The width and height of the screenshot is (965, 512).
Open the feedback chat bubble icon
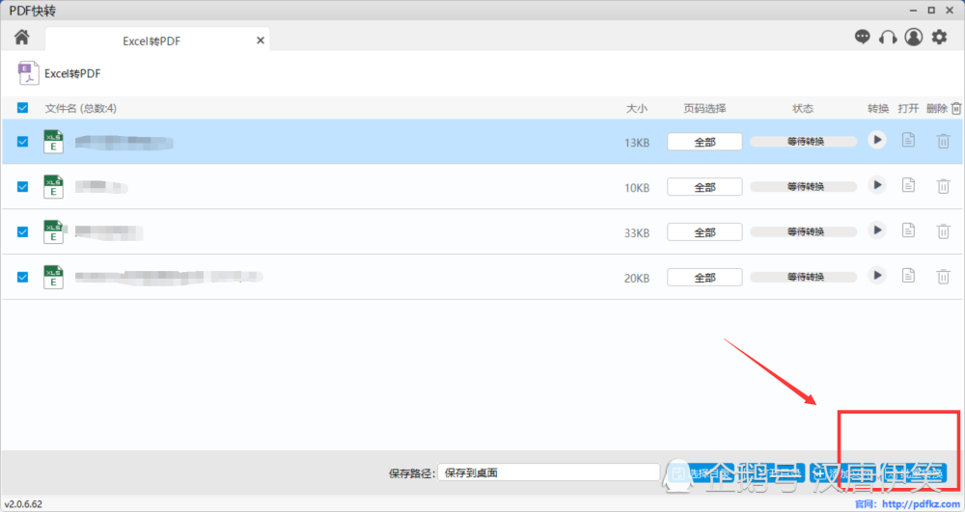point(862,38)
